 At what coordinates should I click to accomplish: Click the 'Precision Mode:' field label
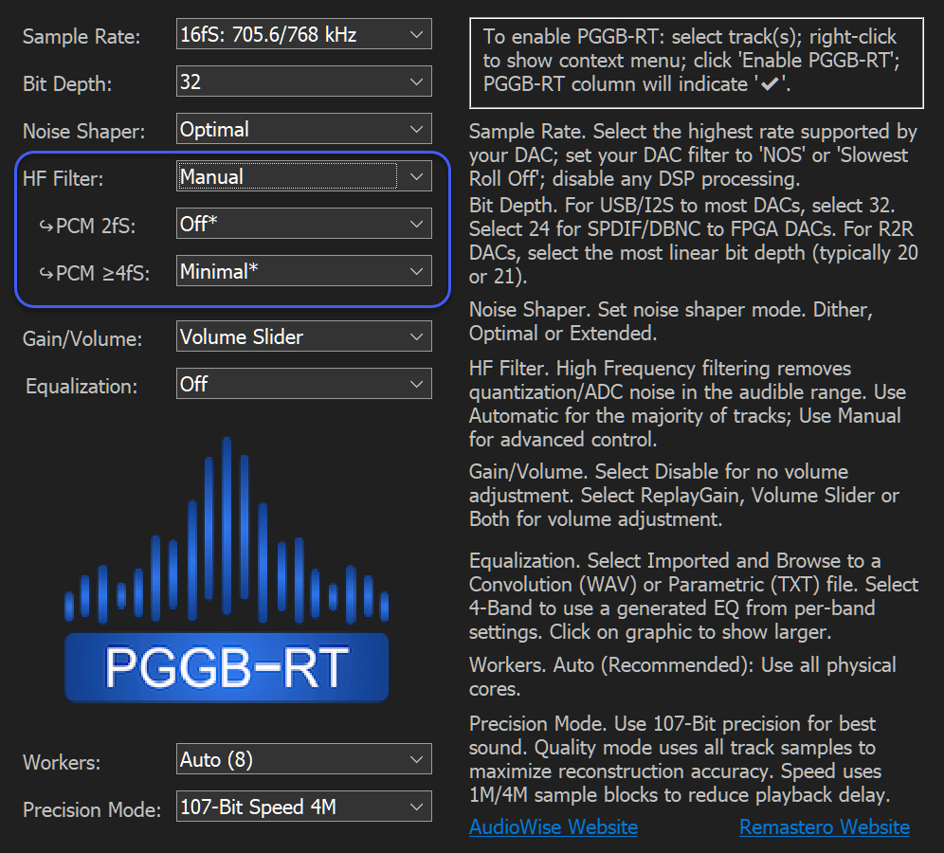pos(92,809)
